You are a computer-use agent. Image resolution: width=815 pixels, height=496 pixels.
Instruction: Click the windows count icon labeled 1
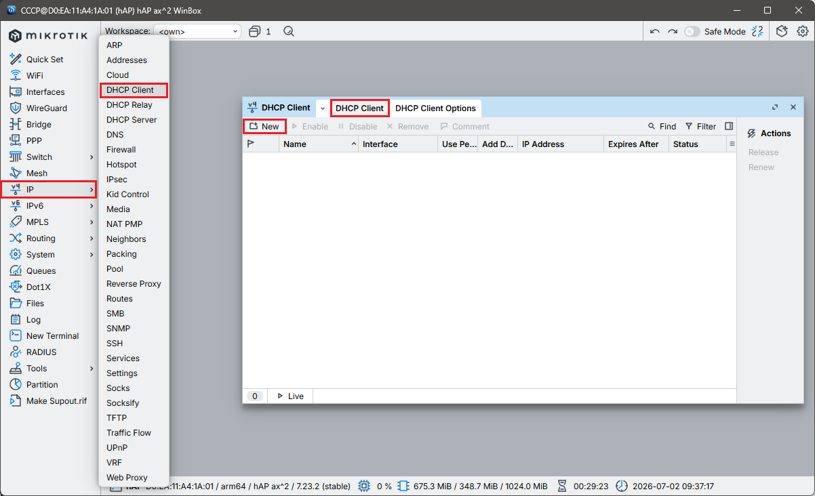pyautogui.click(x=260, y=31)
